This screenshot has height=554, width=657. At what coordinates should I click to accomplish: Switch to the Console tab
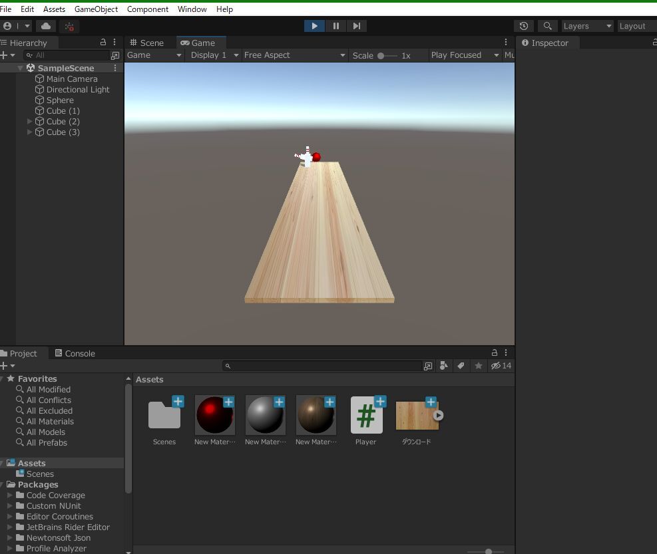coord(75,353)
